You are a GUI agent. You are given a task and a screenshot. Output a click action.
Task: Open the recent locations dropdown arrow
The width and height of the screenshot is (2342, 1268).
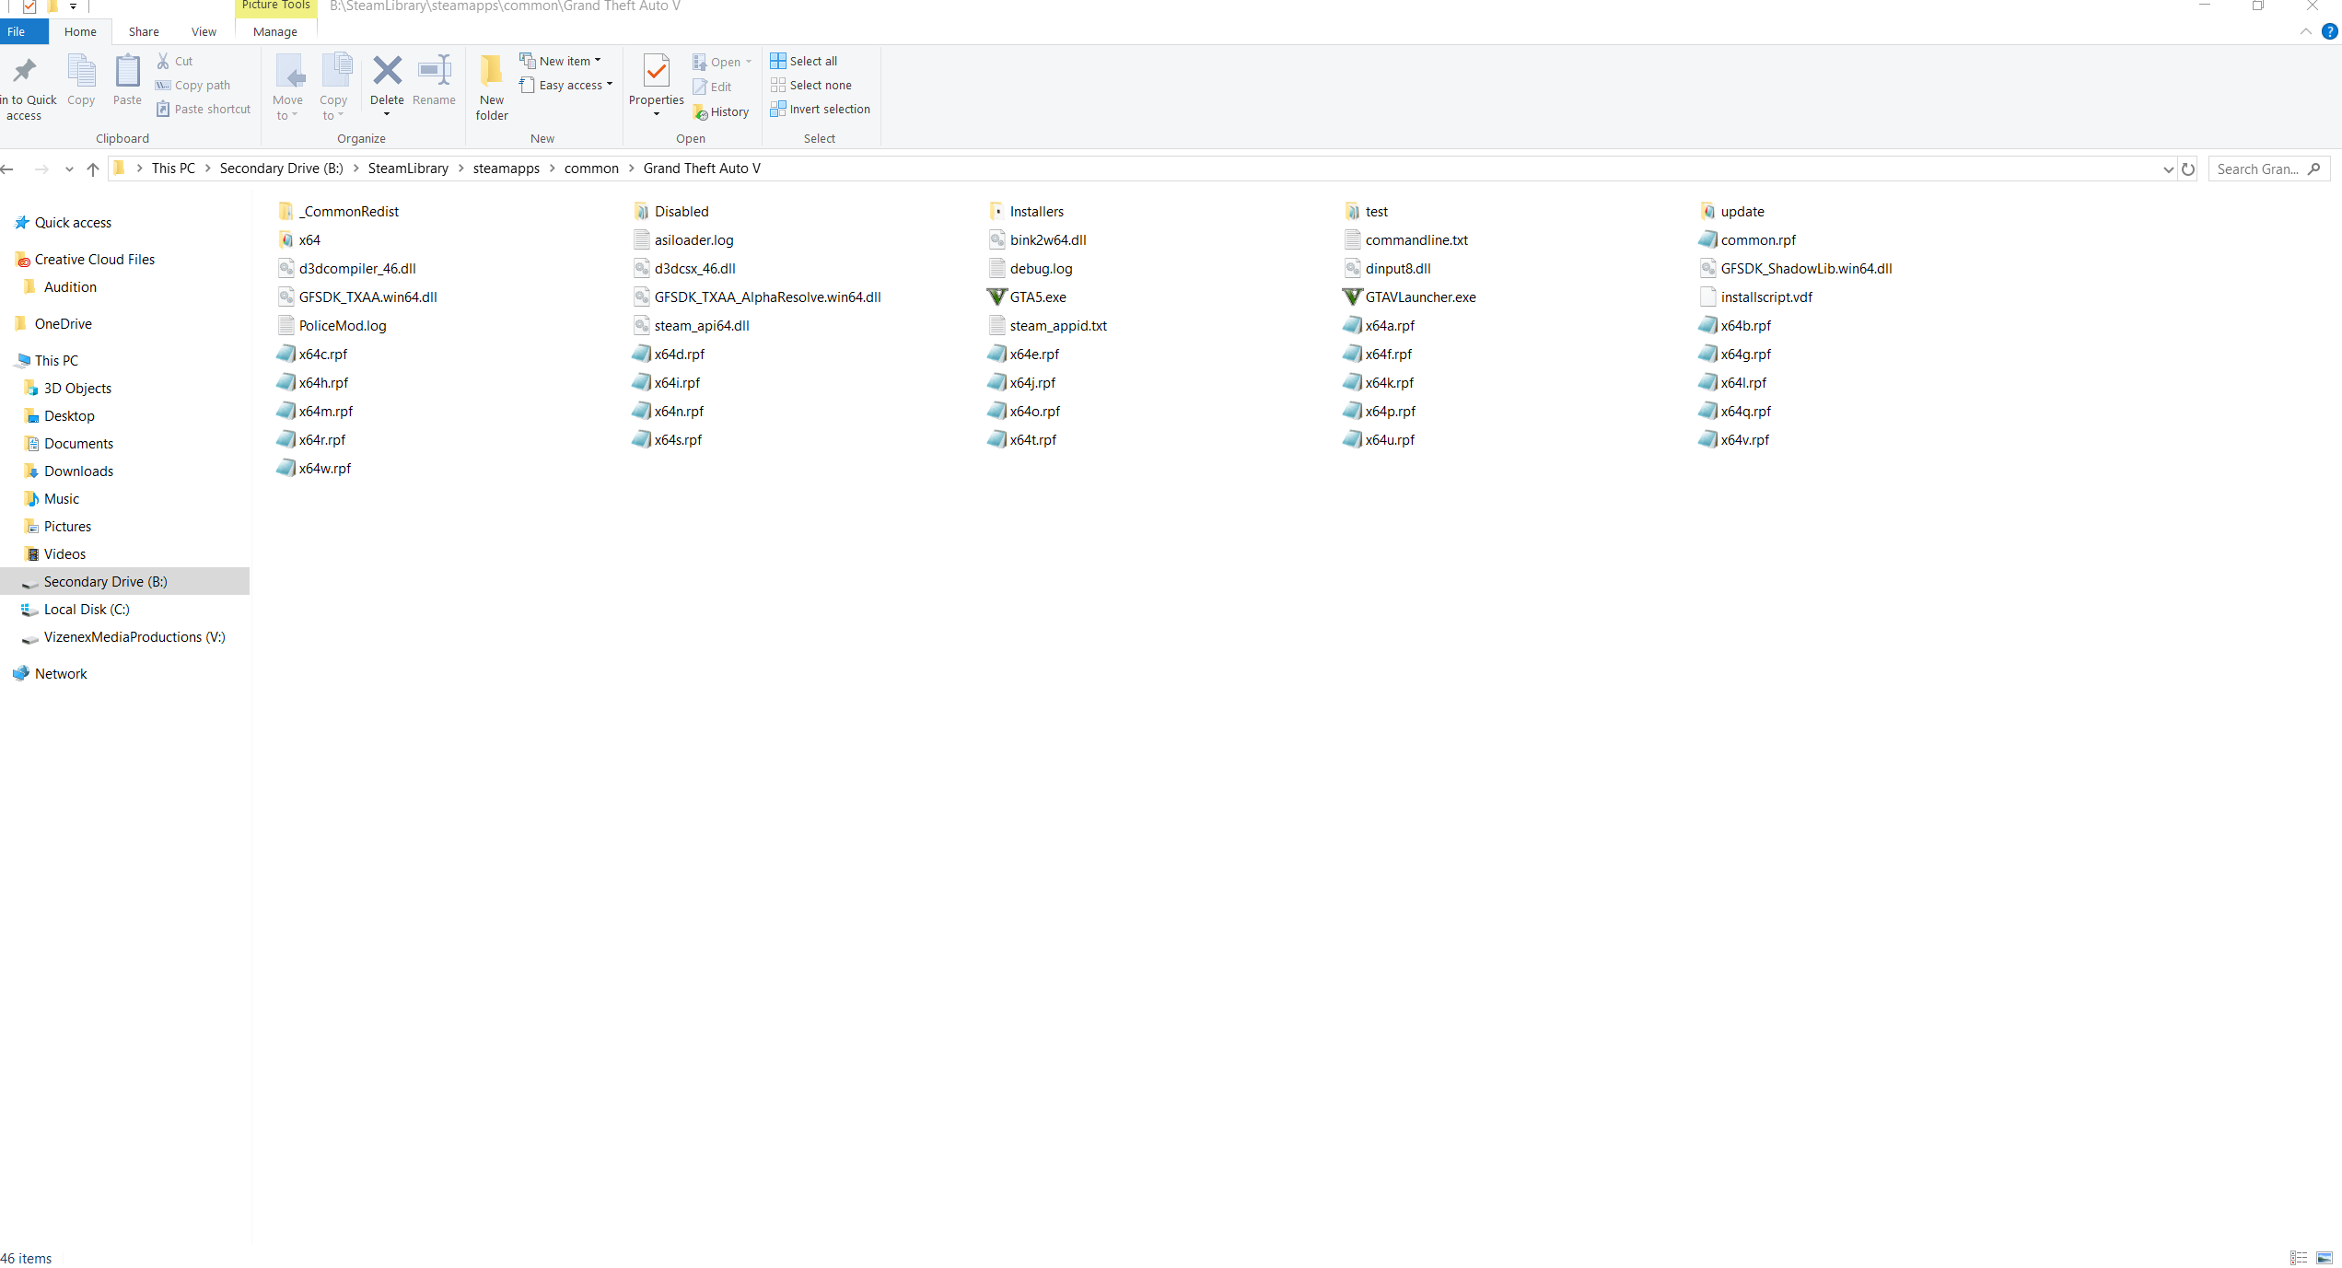69,169
